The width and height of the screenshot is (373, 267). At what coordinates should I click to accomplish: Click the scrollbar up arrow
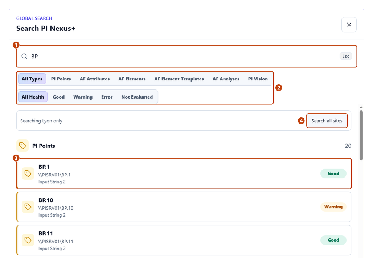[x=361, y=107]
